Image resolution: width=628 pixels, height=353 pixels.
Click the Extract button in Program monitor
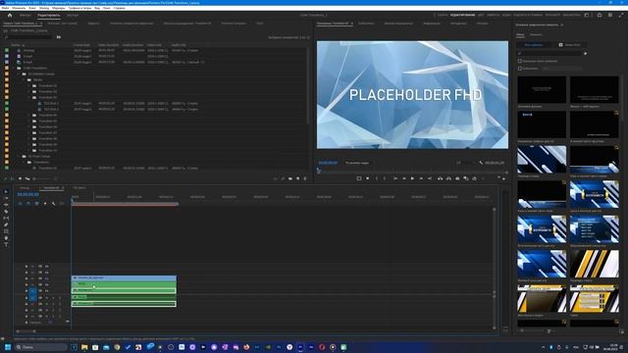coord(448,178)
